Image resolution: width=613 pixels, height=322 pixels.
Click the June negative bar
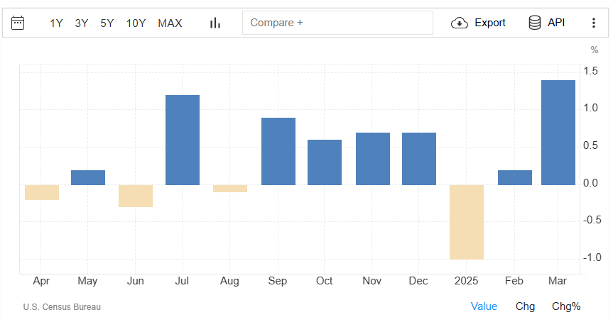[x=136, y=196]
